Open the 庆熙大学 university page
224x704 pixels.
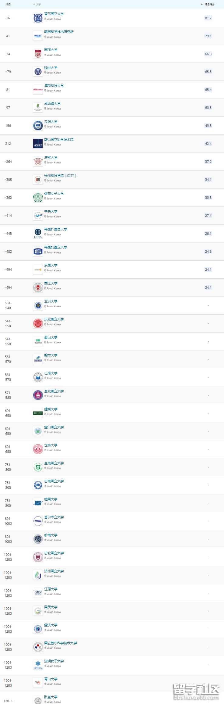point(51,158)
